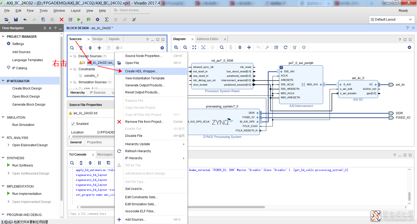Click Add IP plus icon in Diagram toolbar

(249, 47)
